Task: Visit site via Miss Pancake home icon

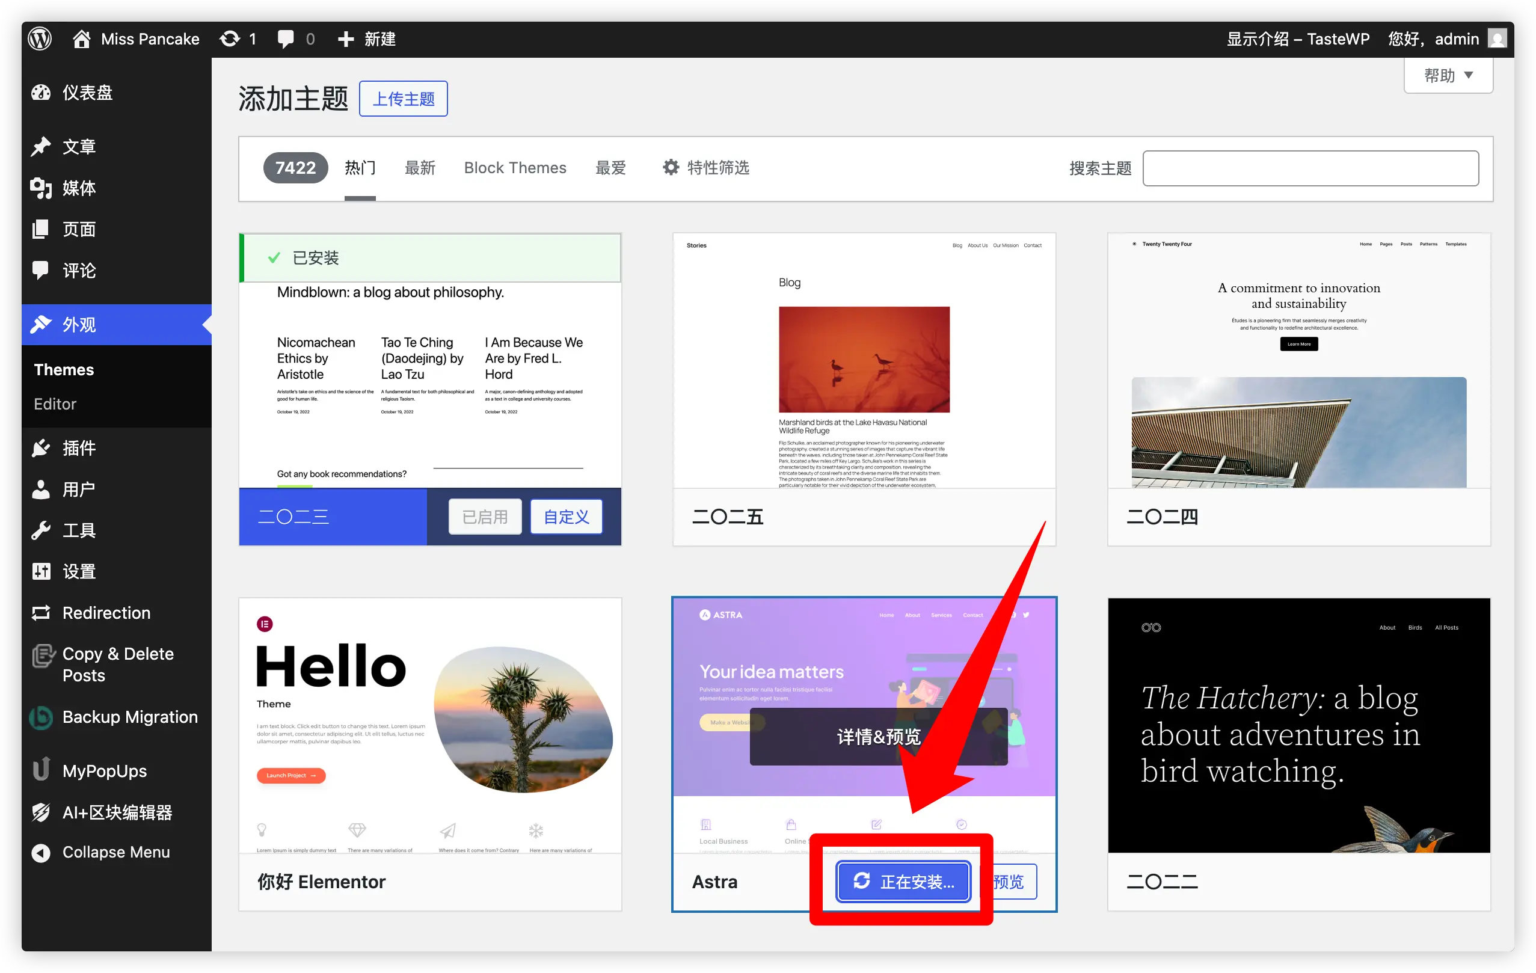Action: (81, 39)
